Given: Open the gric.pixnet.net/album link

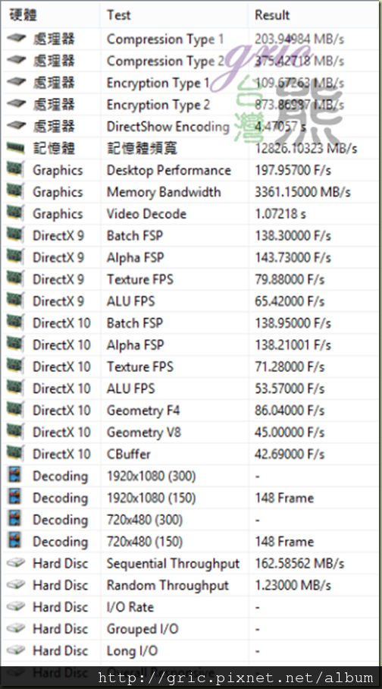Looking at the screenshot, I should 236,678.
